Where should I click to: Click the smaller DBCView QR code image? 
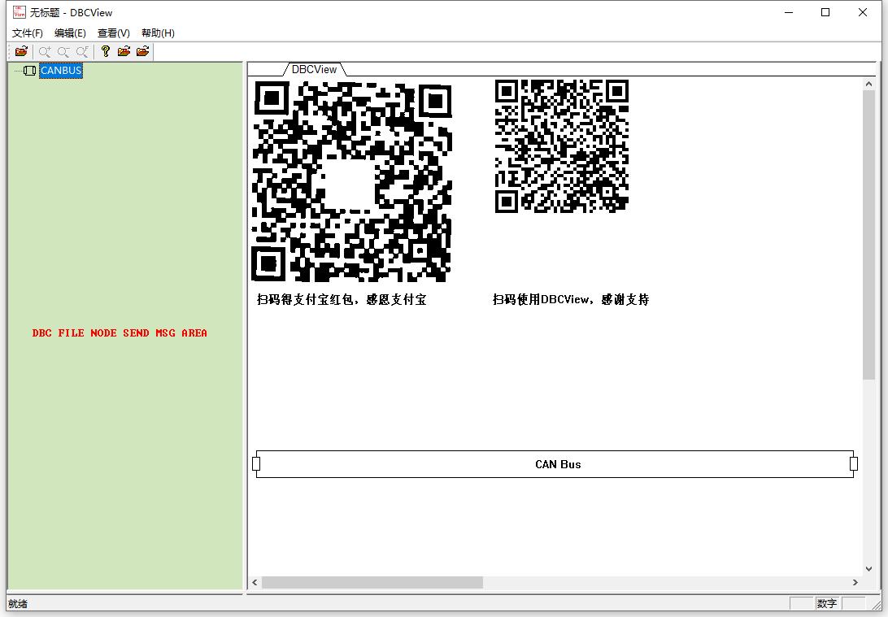[562, 146]
